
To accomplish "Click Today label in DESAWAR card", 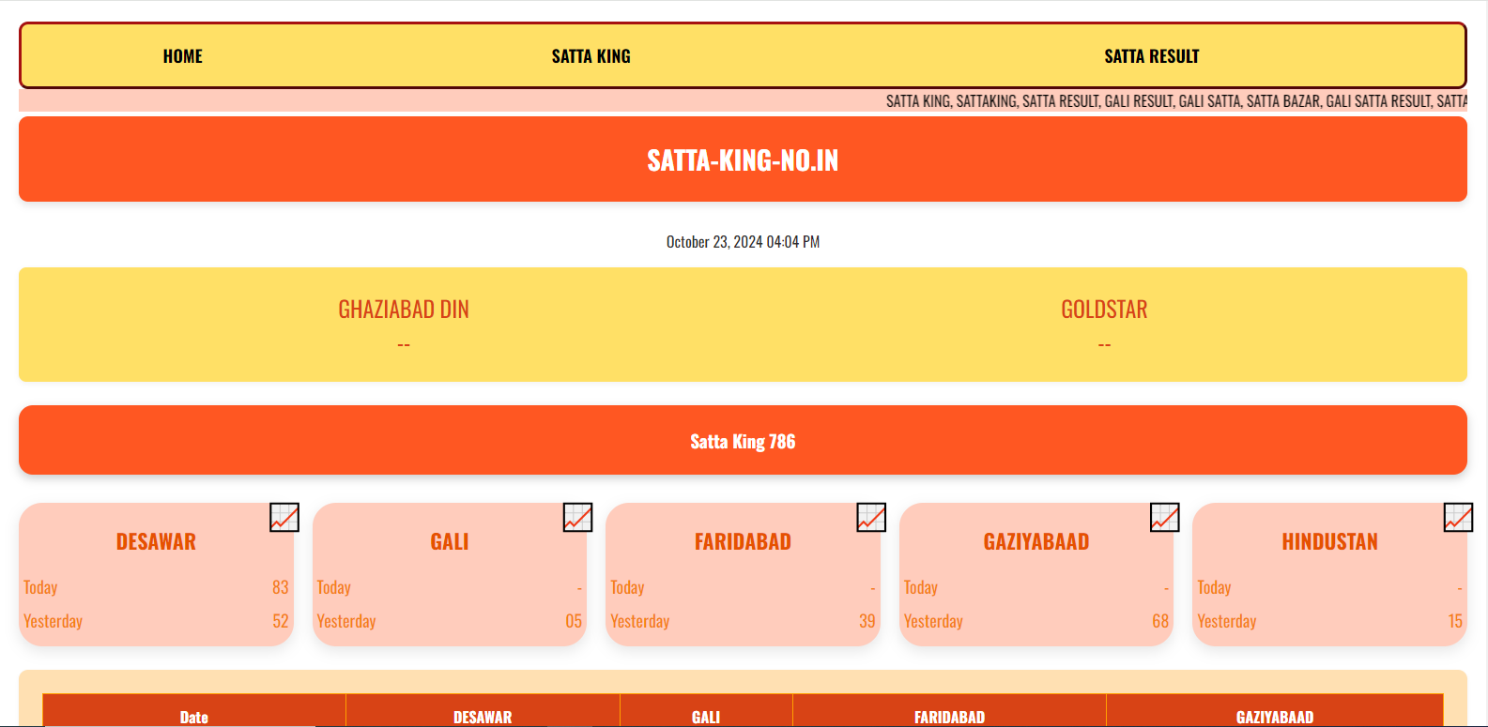I will pyautogui.click(x=40, y=587).
